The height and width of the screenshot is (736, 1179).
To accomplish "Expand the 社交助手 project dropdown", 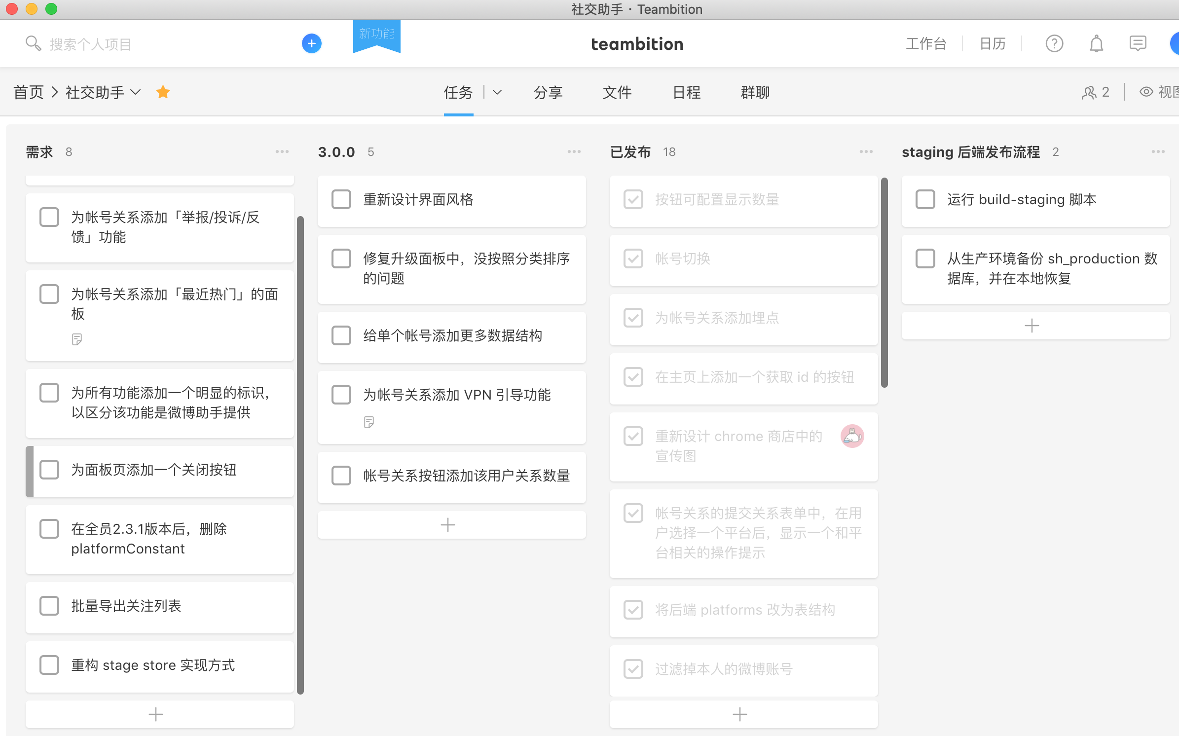I will click(x=136, y=92).
